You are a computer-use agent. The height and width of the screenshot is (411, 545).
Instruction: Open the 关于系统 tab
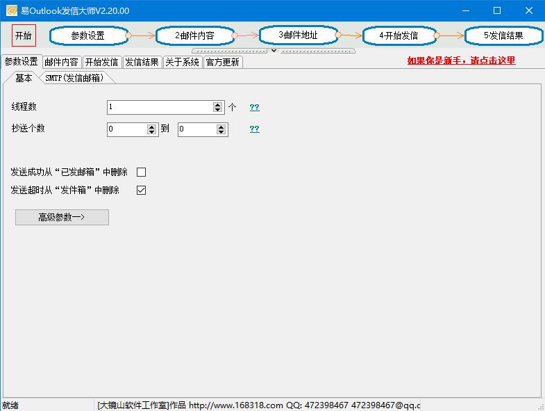click(x=182, y=62)
